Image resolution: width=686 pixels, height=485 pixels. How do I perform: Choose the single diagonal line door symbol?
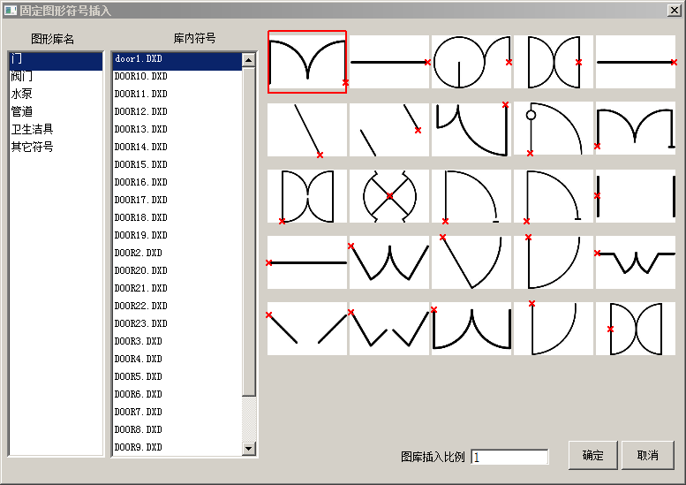(307, 130)
